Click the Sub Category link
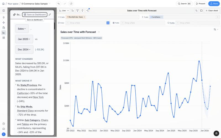Viewport: 221px width, 138px height. click(32, 120)
